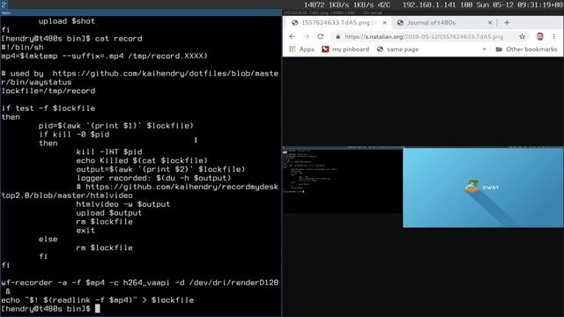This screenshot has height=317, width=564.
Task: Click the terminal prompt cursor on last line
Action: [x=97, y=309]
